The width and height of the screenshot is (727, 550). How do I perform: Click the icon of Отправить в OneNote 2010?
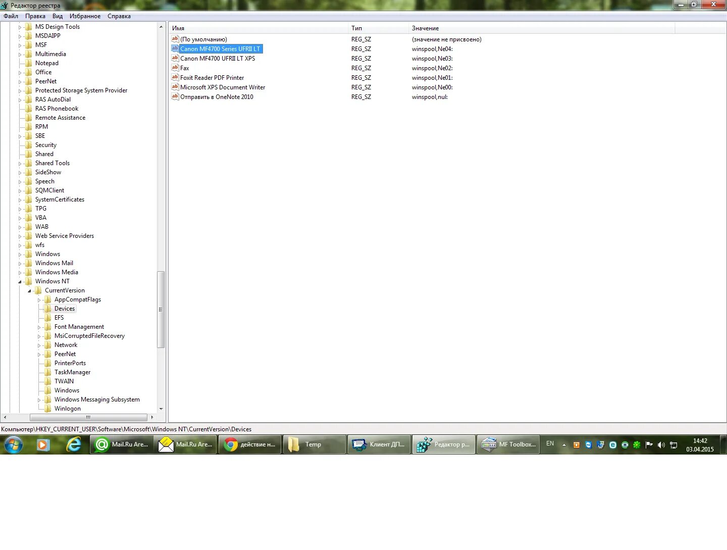[x=175, y=96]
